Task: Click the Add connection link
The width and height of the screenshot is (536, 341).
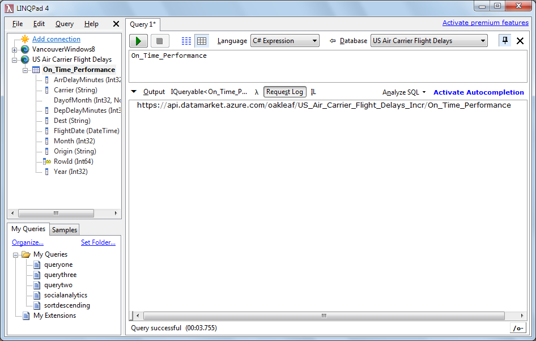Action: pos(57,39)
